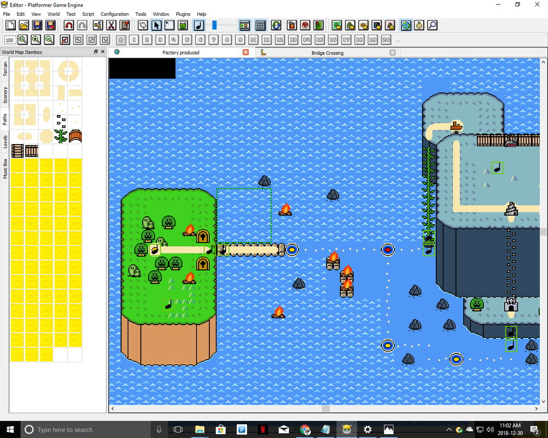Screen dimensions: 548x438
Task: Click the Paste clipboard icon
Action: pos(124,25)
